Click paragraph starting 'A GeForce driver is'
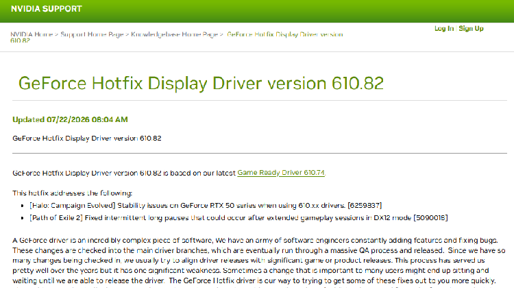Screen dimensions: 514x288 click(x=259, y=261)
